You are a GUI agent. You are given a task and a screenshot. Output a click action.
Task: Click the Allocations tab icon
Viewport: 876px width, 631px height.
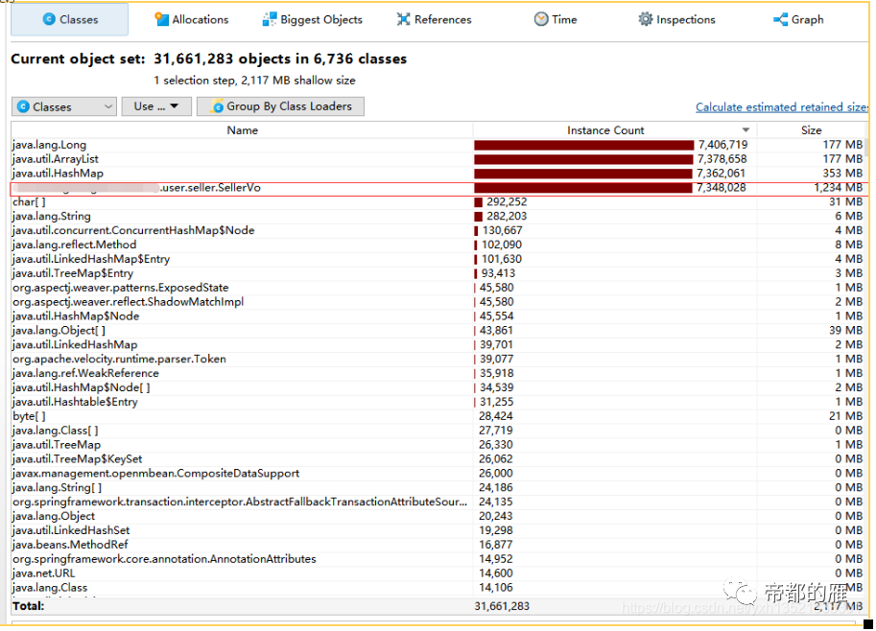(x=161, y=19)
